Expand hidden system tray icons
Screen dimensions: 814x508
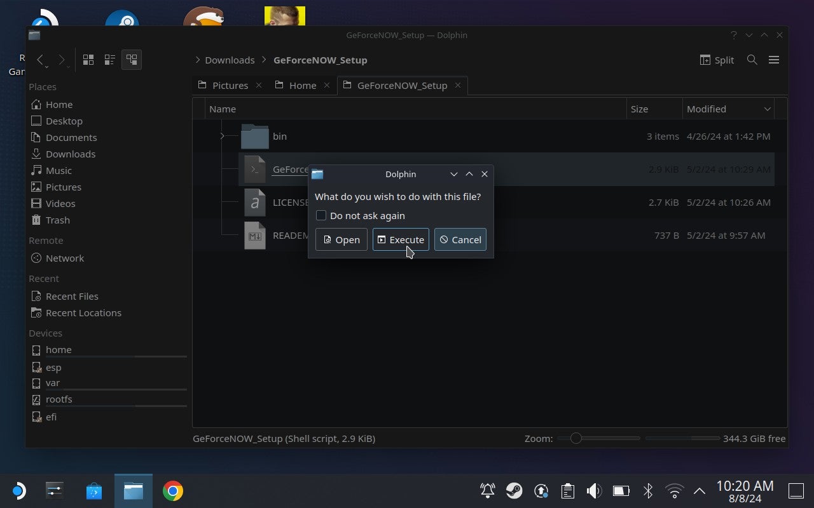point(699,490)
